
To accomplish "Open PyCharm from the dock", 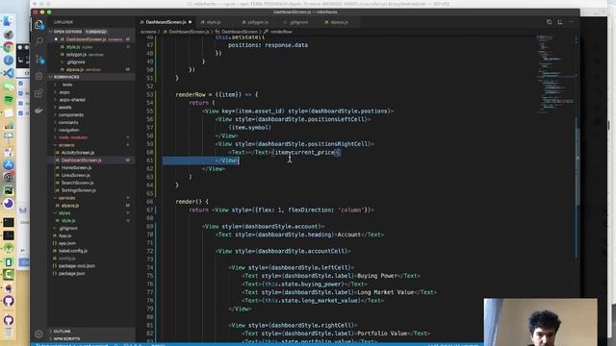I will (x=9, y=190).
